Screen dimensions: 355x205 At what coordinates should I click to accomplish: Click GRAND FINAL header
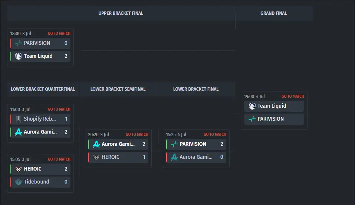click(x=273, y=13)
